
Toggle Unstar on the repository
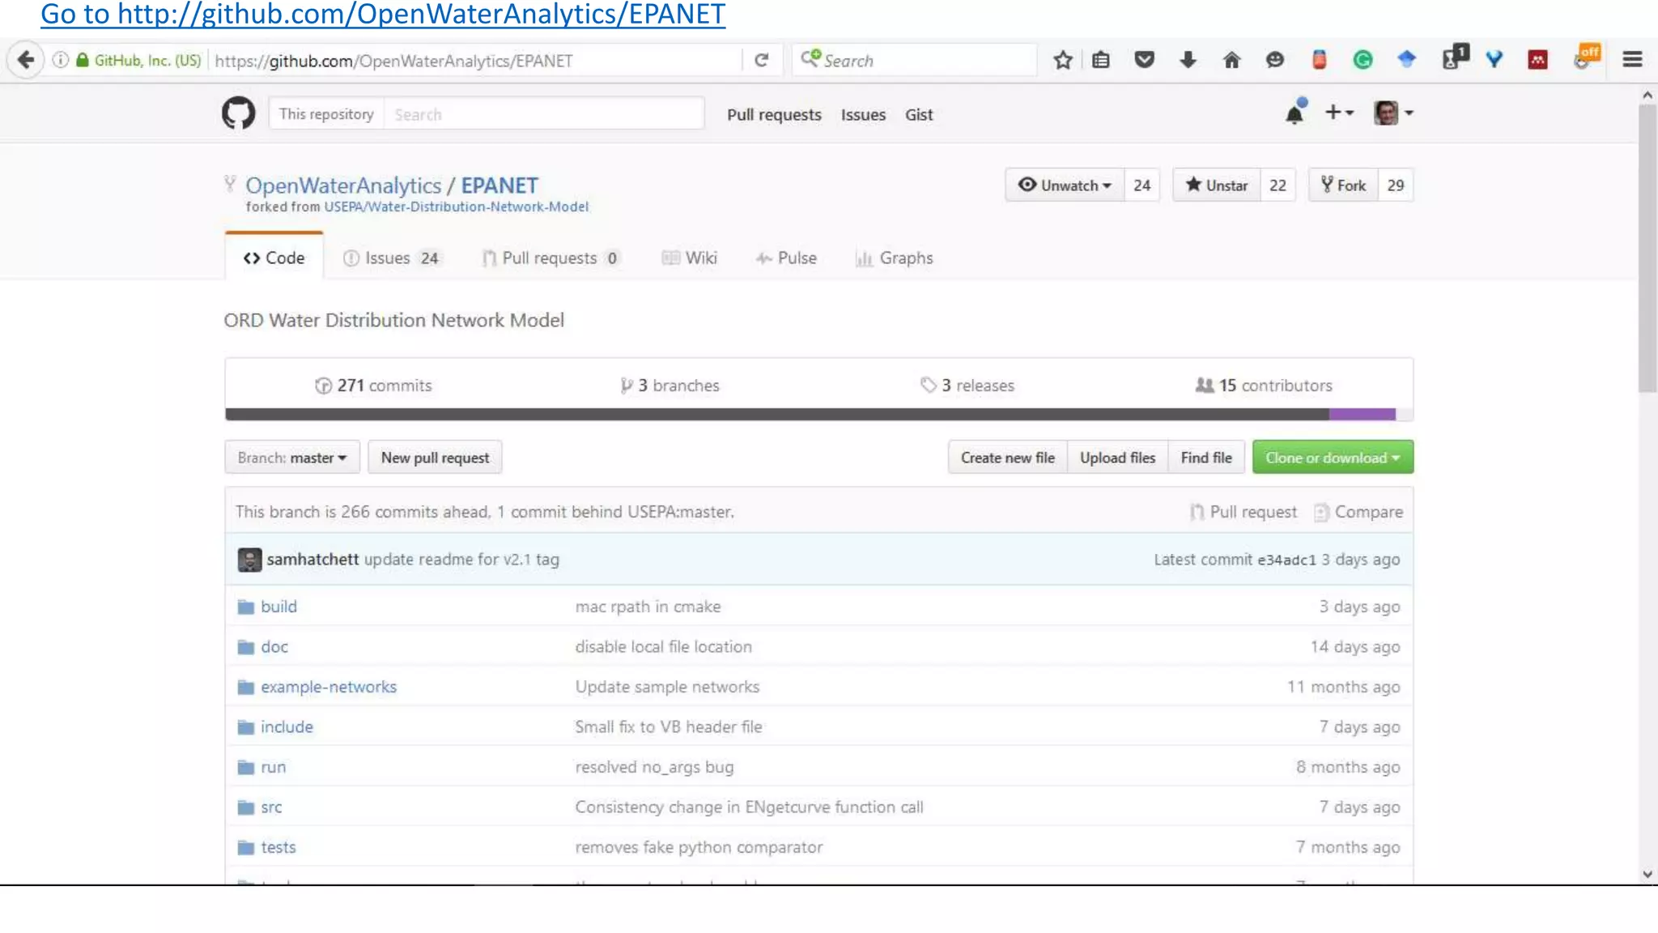point(1216,185)
